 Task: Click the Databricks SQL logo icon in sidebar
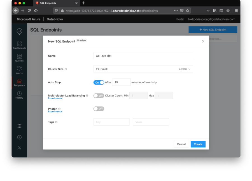tap(19, 31)
